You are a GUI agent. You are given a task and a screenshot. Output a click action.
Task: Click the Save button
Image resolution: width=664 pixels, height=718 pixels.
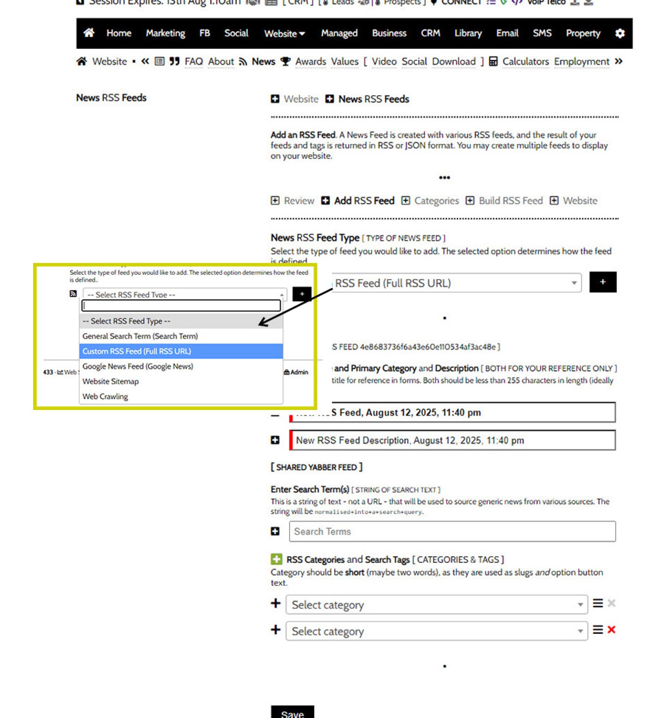(292, 713)
